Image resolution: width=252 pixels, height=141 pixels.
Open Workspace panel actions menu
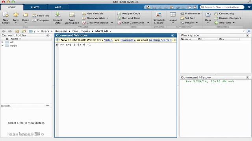[x=248, y=36]
